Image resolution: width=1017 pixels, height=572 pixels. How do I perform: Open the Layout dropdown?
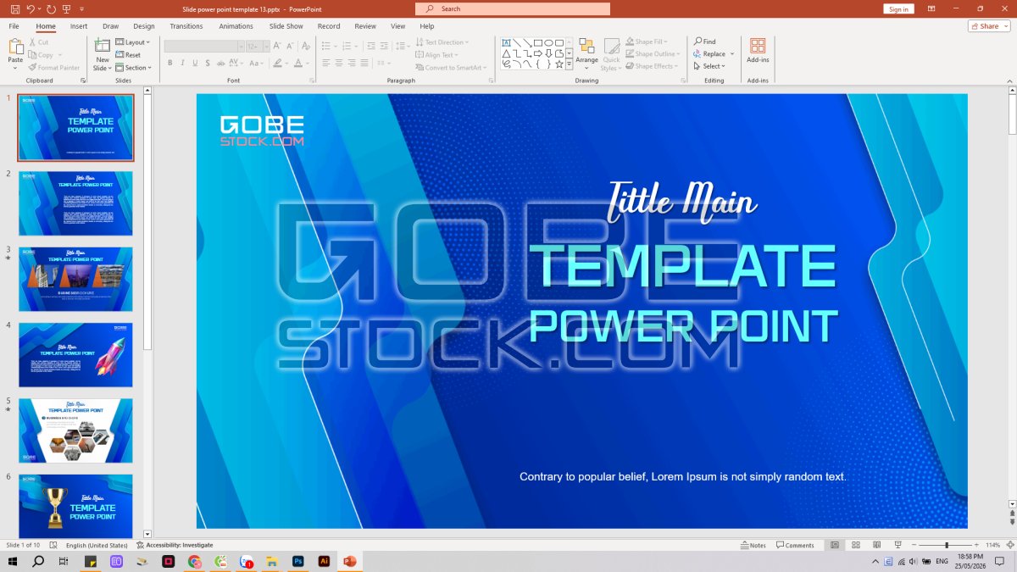132,42
